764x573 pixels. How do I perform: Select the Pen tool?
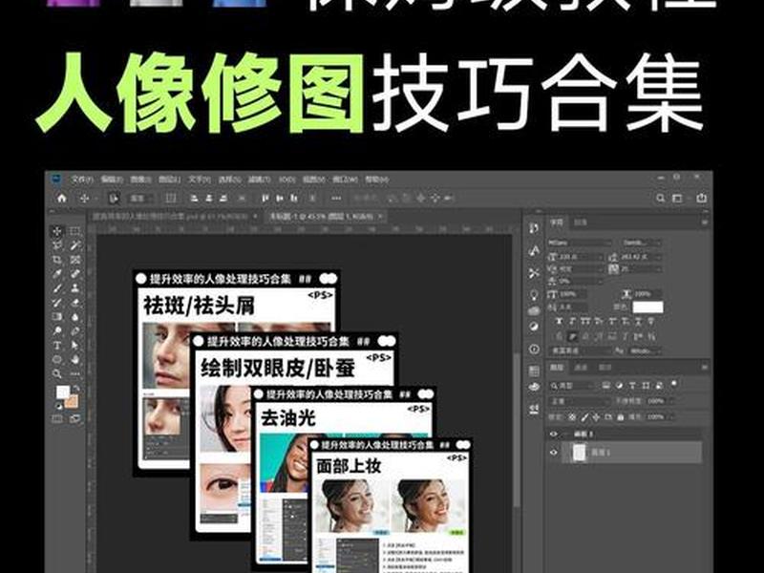point(75,331)
